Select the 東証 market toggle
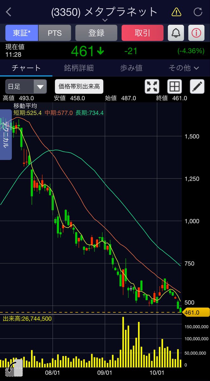The image size is (210, 381). (x=22, y=33)
